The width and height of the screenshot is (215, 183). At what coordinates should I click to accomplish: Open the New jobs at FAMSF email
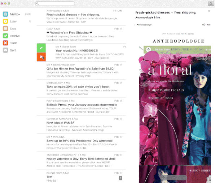point(81,124)
